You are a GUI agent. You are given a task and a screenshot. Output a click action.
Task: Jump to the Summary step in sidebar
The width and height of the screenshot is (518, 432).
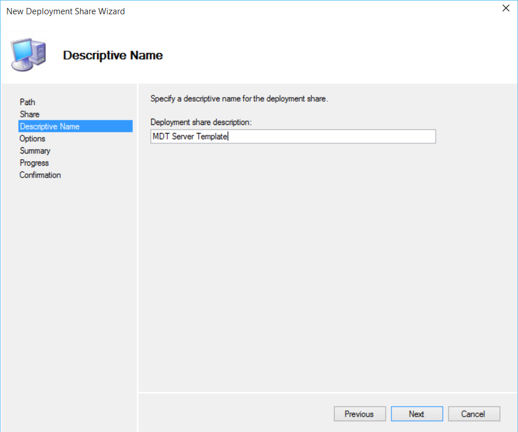point(35,151)
